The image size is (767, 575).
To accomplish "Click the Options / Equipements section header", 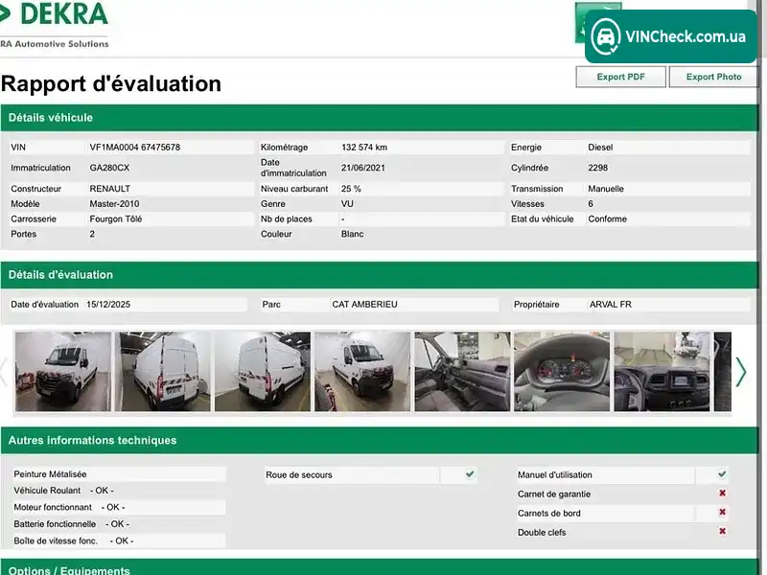I will click(380, 567).
